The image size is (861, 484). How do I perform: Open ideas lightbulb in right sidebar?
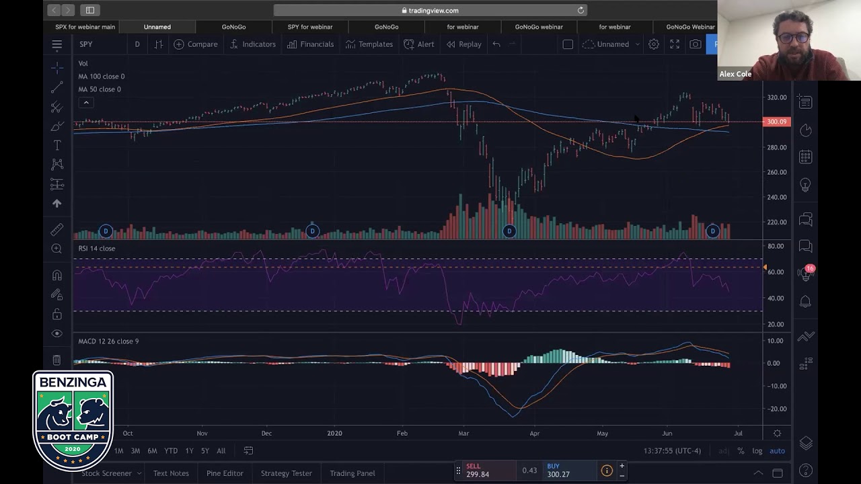pyautogui.click(x=805, y=185)
